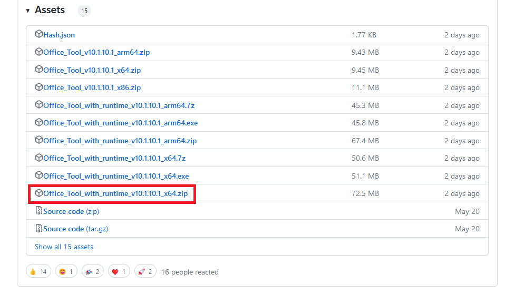Image resolution: width=505 pixels, height=294 pixels.
Task: Open the Hash.json asset link
Action: tap(59, 35)
